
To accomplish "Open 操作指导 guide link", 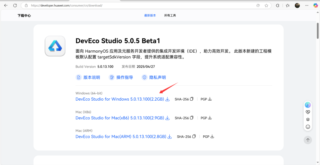I will click(x=125, y=77).
